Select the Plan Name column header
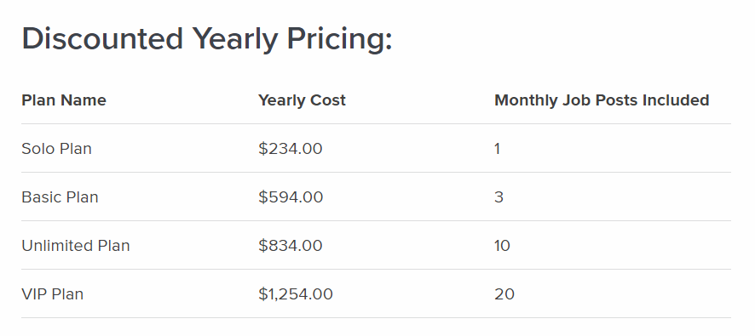This screenshot has width=755, height=336. coord(64,100)
